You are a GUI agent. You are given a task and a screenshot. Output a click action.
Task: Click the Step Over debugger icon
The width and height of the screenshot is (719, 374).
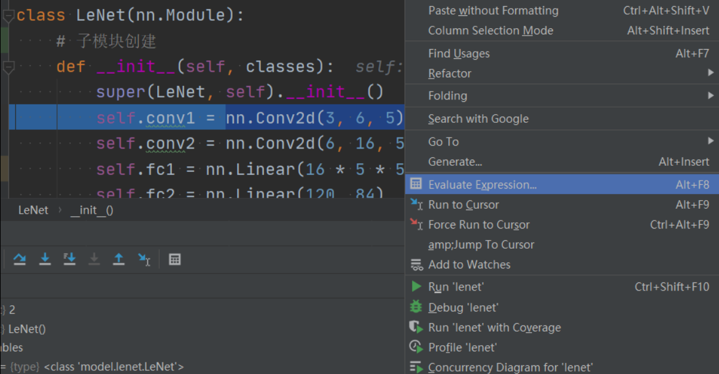tap(19, 259)
